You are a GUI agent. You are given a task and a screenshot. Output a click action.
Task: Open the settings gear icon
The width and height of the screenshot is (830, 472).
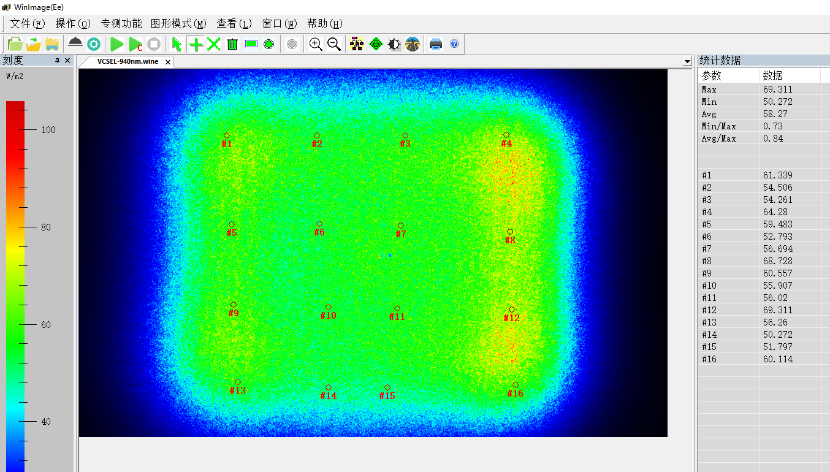point(94,44)
